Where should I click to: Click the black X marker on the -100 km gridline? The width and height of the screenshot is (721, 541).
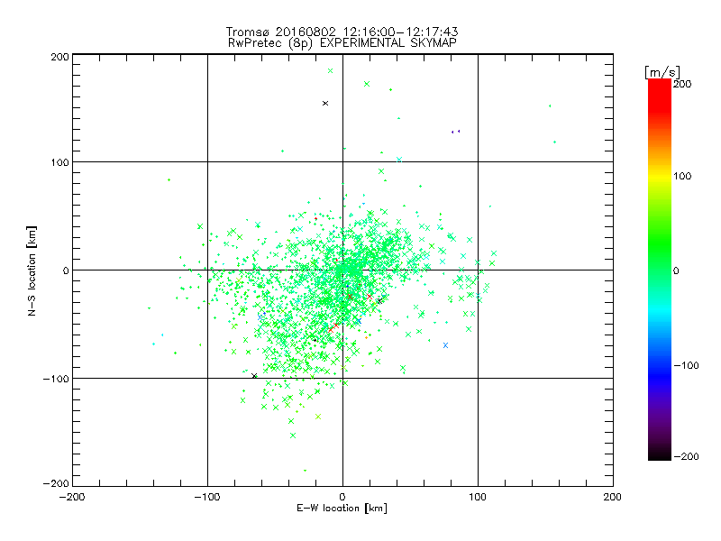coord(254,376)
